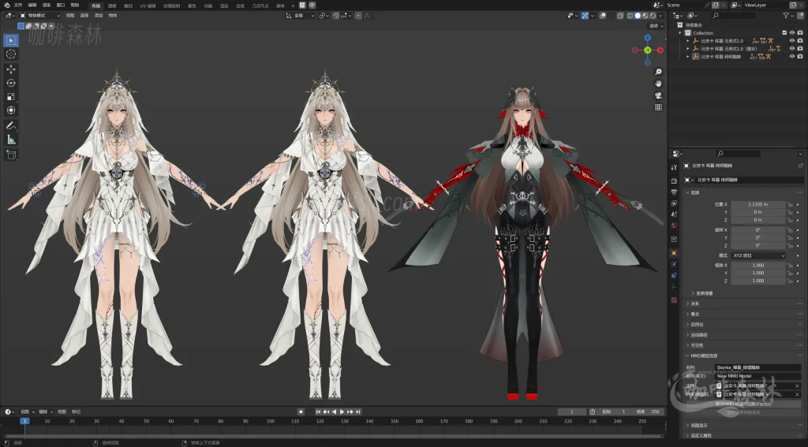
Task: Switch perspective/orthographic grid icon
Action: pyautogui.click(x=658, y=108)
